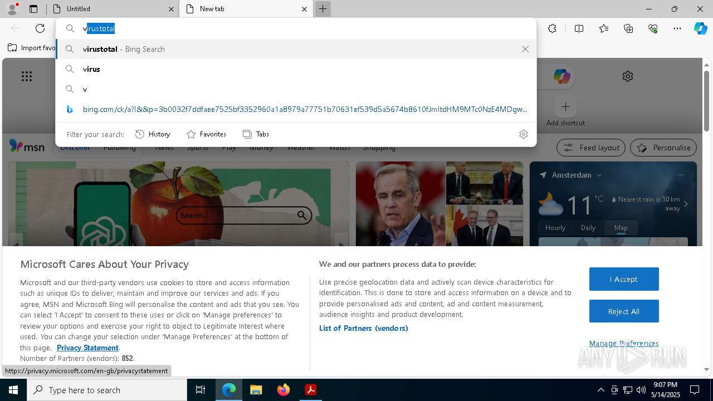Image resolution: width=713 pixels, height=401 pixels.
Task: Select the virus search suggestion
Action: click(x=296, y=69)
